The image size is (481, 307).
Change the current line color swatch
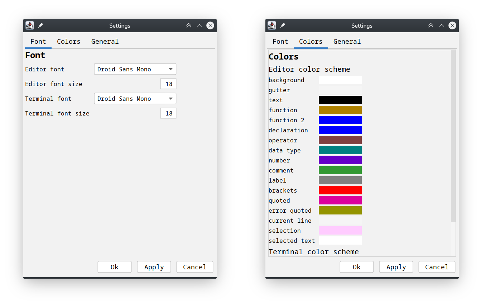340,221
